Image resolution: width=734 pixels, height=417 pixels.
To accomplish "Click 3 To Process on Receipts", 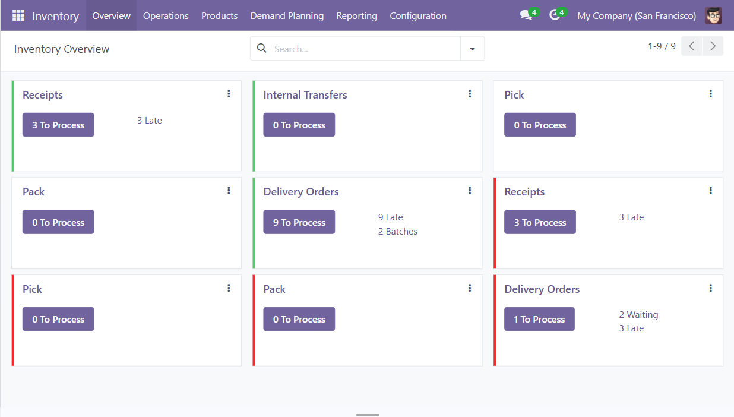I will (x=58, y=125).
